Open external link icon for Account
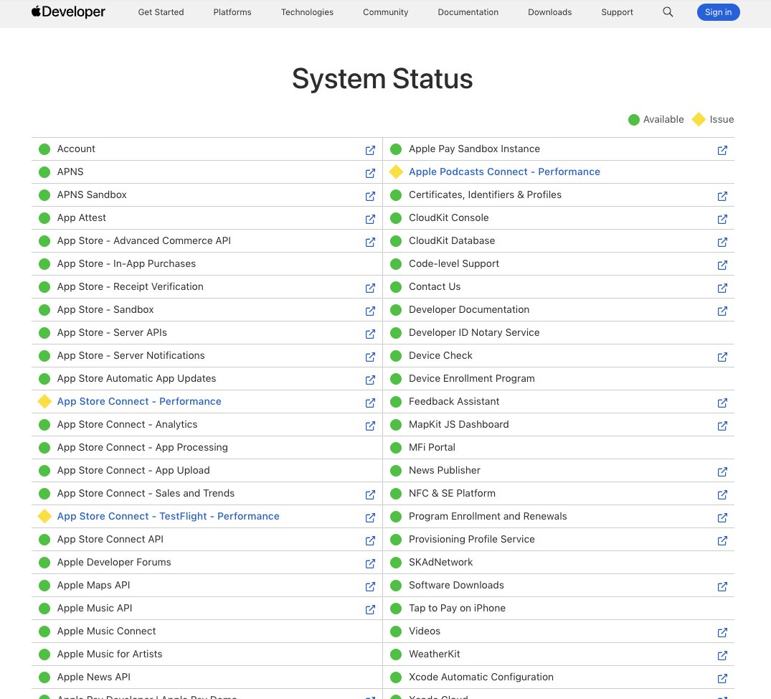 [x=370, y=150]
